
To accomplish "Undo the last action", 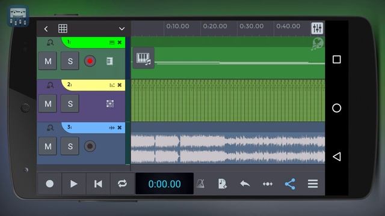I will [x=245, y=184].
